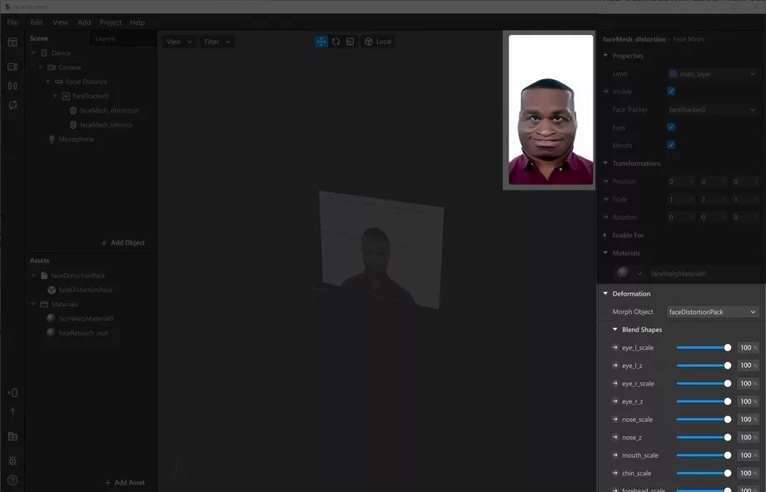Screen dimensions: 766x492
Task: Click the faceTracker0 icon in Scene
Action: (x=66, y=97)
